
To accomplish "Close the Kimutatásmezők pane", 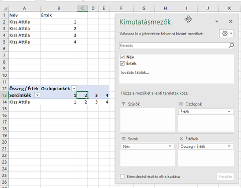I will [x=230, y=22].
